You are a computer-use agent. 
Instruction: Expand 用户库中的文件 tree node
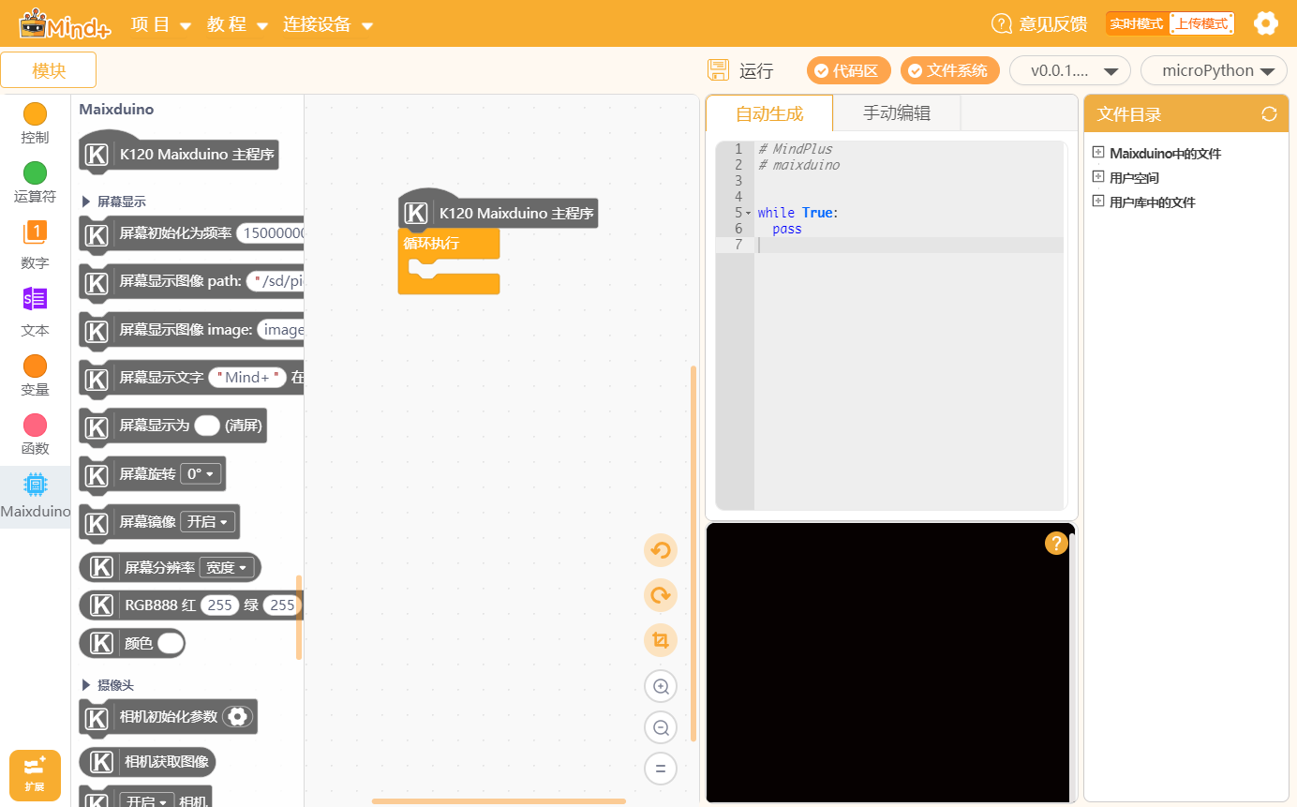pyautogui.click(x=1098, y=202)
